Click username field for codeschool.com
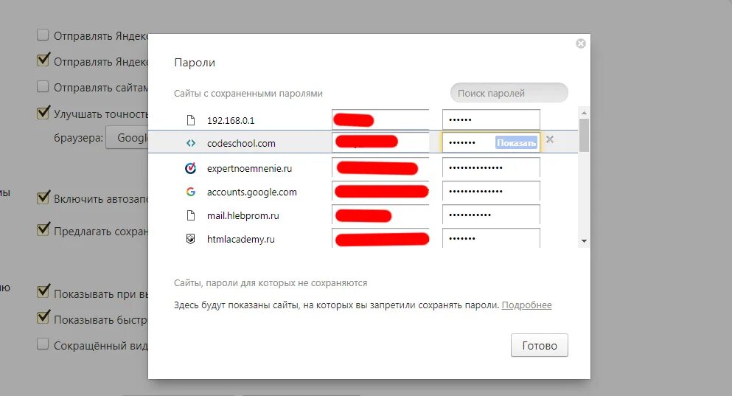 [380, 142]
